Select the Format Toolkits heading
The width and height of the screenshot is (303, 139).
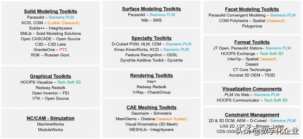coord(252,42)
